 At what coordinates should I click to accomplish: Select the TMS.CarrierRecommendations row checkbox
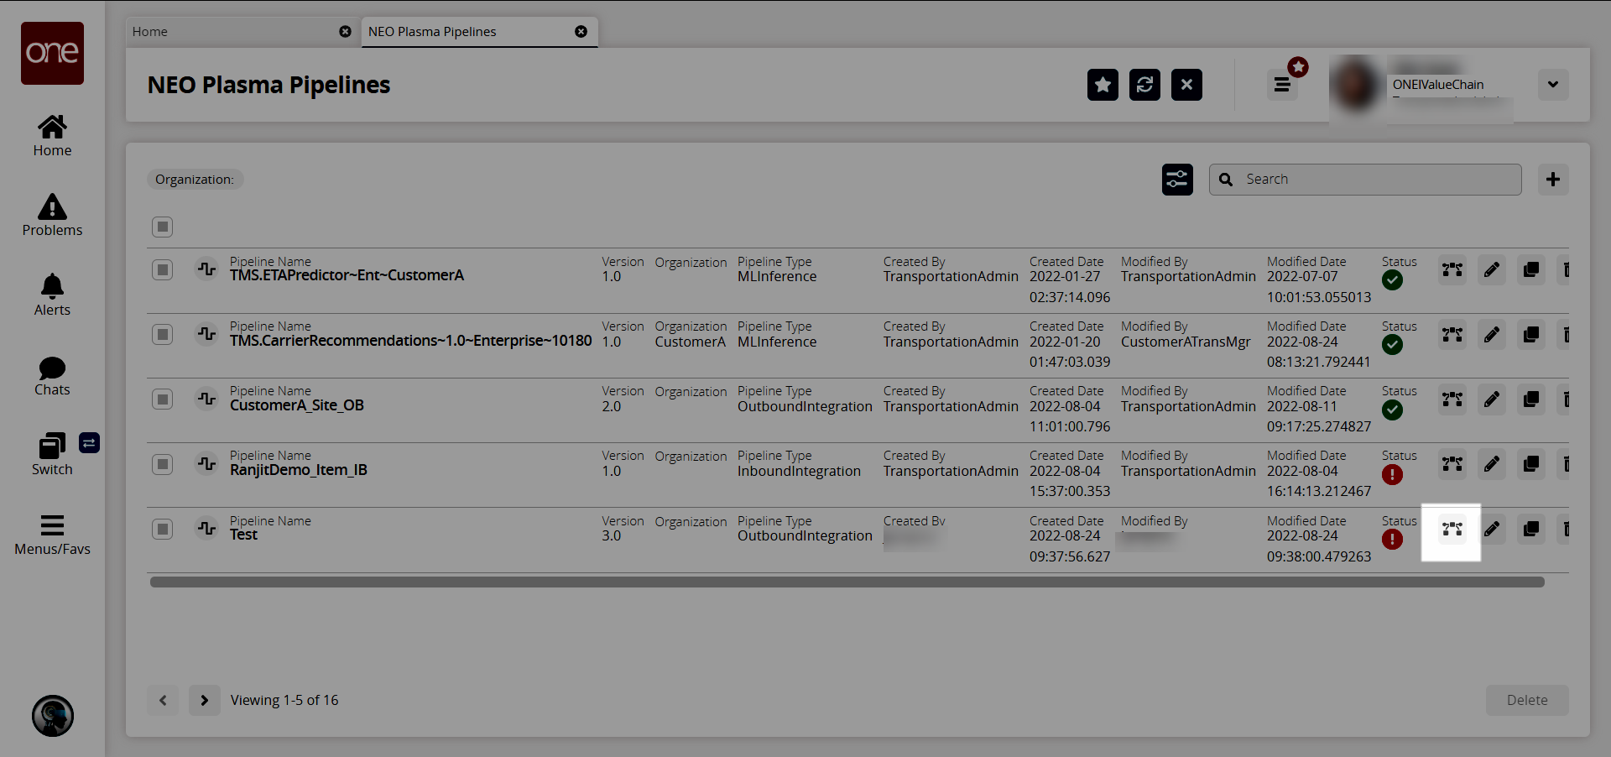pyautogui.click(x=163, y=335)
